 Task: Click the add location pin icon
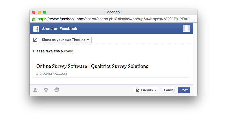46,90
